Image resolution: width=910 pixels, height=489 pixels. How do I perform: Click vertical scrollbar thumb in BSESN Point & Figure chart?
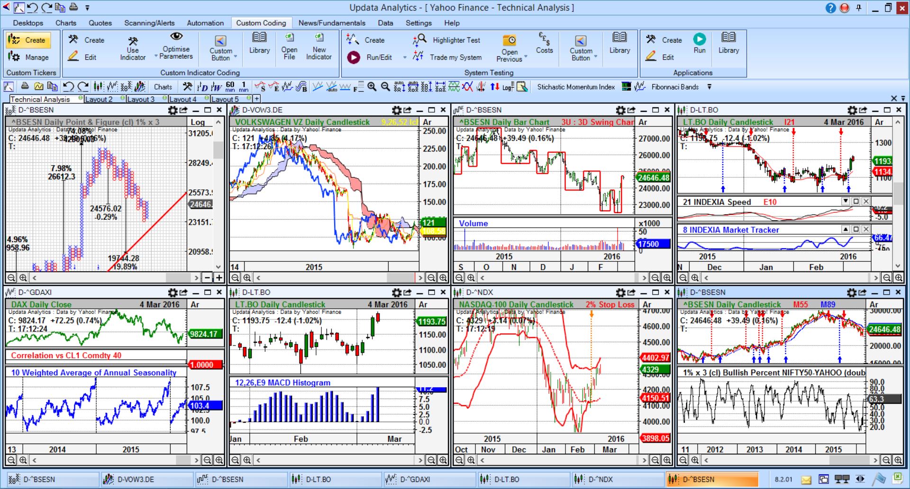218,150
